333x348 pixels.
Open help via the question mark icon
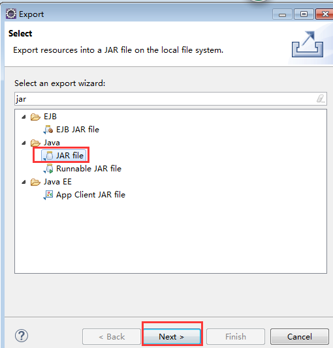coord(22,336)
